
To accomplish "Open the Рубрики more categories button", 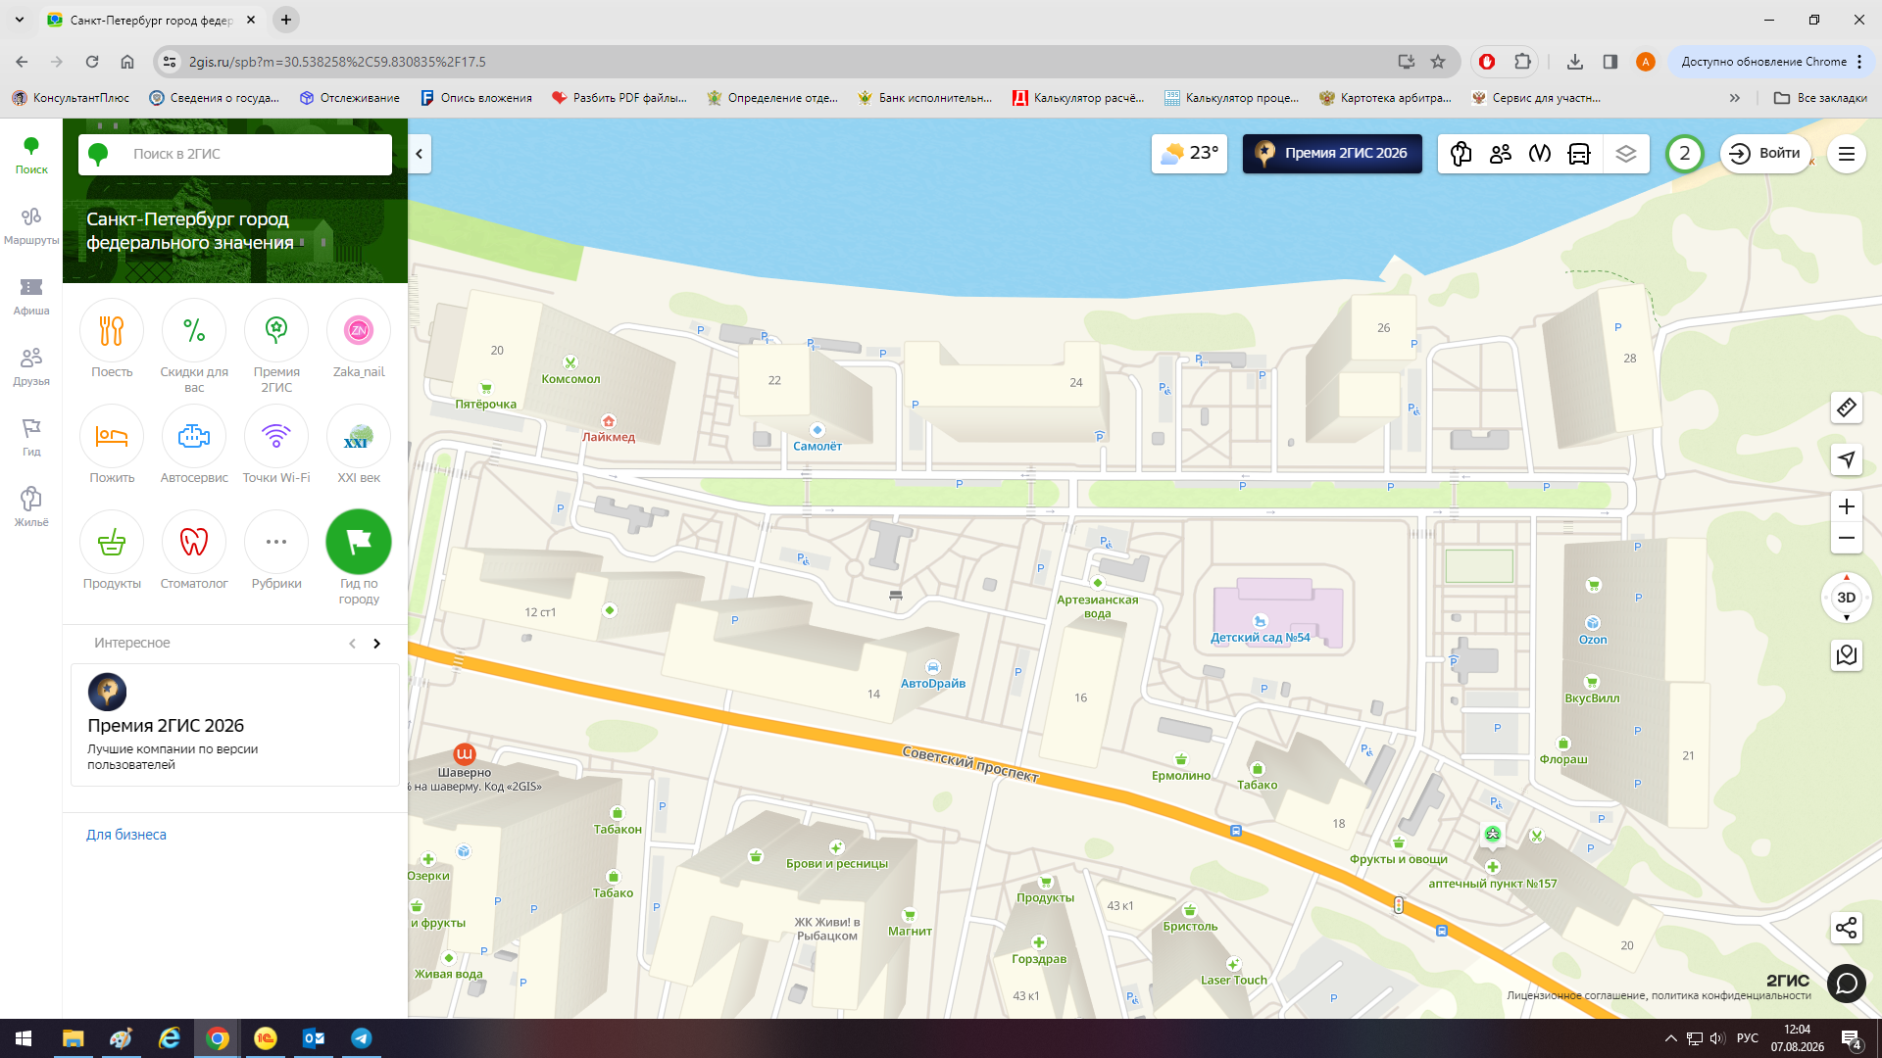I will (x=276, y=552).
